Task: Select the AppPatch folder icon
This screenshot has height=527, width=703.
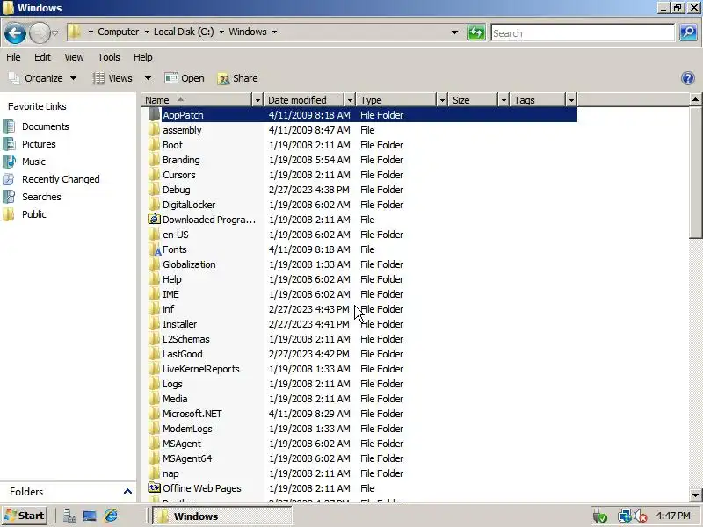Action: 154,115
